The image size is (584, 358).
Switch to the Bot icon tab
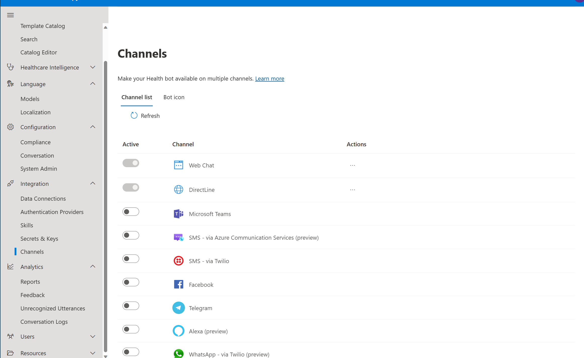click(x=174, y=97)
